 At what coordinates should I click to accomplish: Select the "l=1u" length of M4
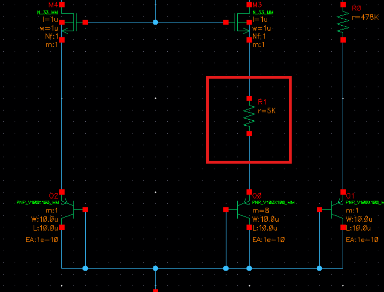[50, 19]
